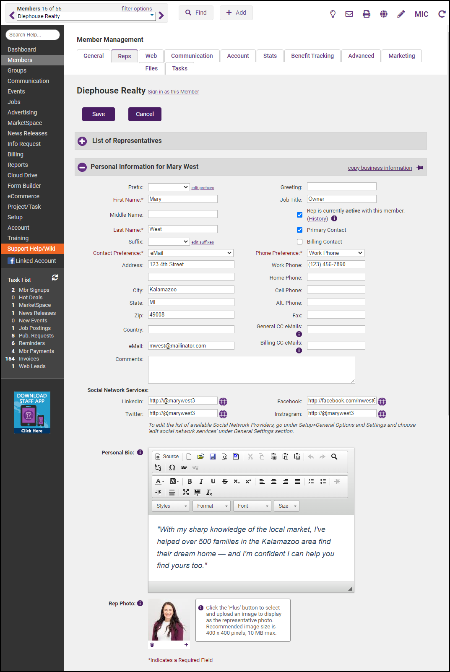This screenshot has height=672, width=450.
Task: Go to next member with right arrow
Action: (161, 16)
